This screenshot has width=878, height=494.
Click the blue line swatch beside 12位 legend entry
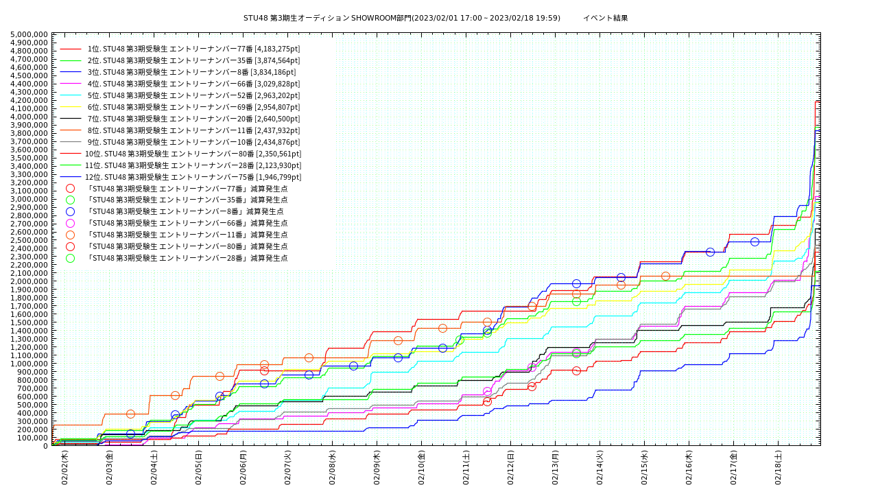pyautogui.click(x=70, y=177)
